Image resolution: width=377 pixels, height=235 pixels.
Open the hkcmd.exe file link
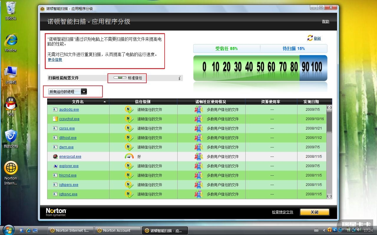[68, 175]
